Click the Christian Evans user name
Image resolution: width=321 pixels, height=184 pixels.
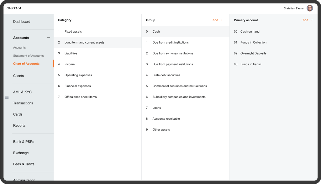click(293, 8)
